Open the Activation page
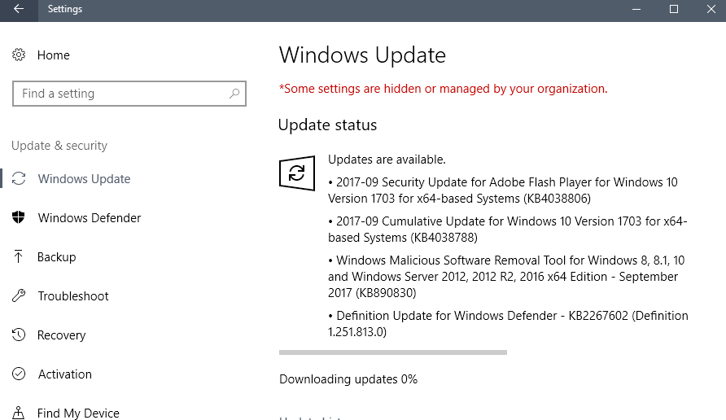The height and width of the screenshot is (420, 726). click(65, 374)
